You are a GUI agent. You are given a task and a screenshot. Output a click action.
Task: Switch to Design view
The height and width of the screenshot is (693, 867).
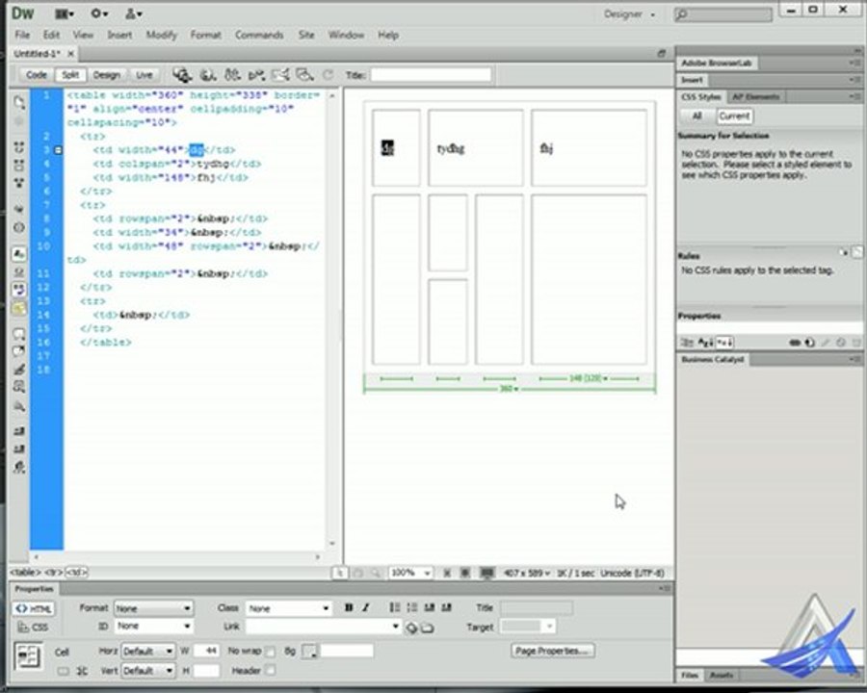(x=107, y=75)
